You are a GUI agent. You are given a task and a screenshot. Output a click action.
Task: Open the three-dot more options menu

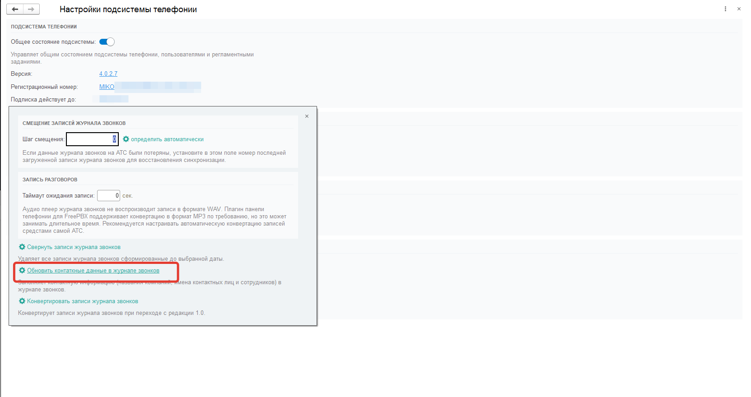(725, 9)
